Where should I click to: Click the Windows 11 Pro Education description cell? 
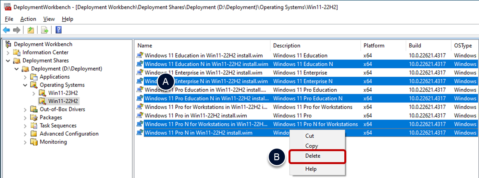pos(305,90)
